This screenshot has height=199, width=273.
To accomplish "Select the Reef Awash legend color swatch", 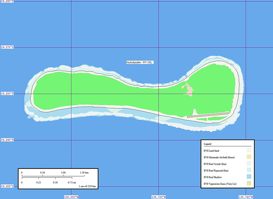I will (249, 163).
